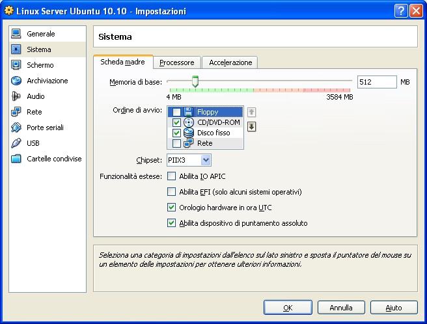Image resolution: width=427 pixels, height=324 pixels.
Task: Open the Schermo settings icon
Action: coord(16,65)
